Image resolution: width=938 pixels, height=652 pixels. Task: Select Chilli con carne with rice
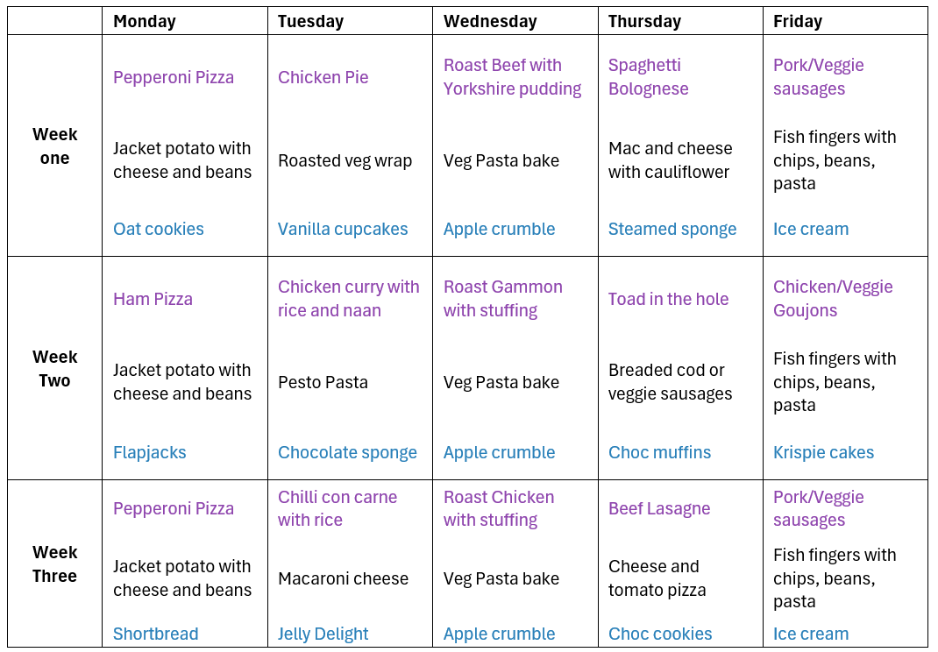(x=338, y=508)
